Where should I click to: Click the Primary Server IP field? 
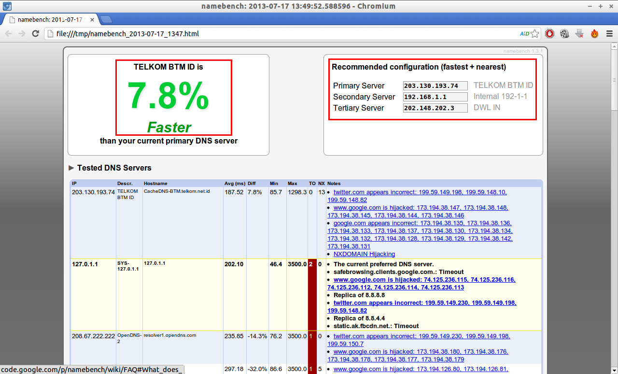[x=435, y=86]
